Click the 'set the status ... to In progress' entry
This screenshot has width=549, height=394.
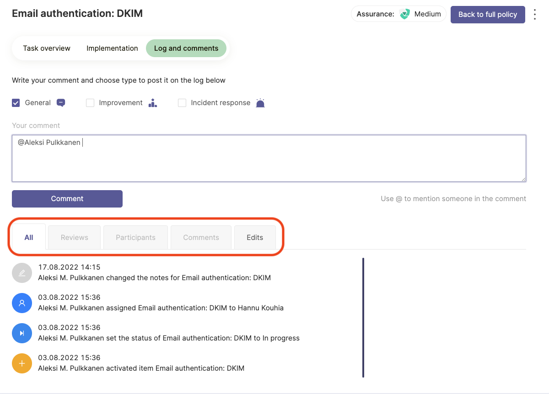click(169, 338)
